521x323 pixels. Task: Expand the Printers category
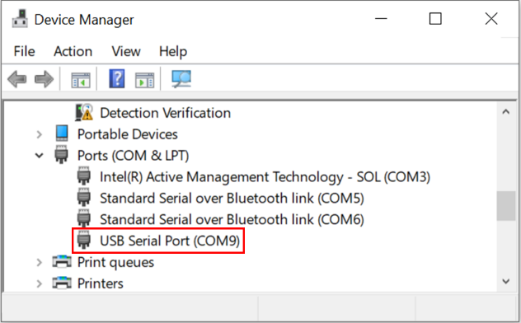coord(40,283)
